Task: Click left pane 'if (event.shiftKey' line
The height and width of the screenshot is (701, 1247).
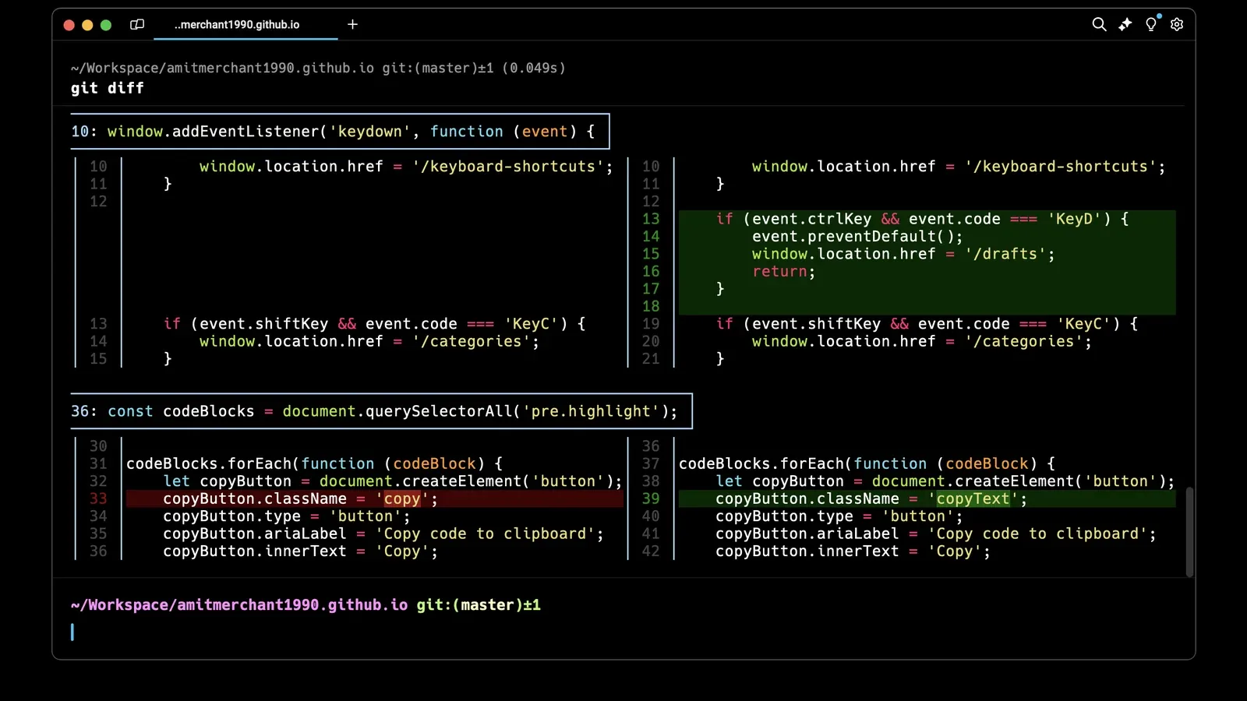Action: coord(374,323)
